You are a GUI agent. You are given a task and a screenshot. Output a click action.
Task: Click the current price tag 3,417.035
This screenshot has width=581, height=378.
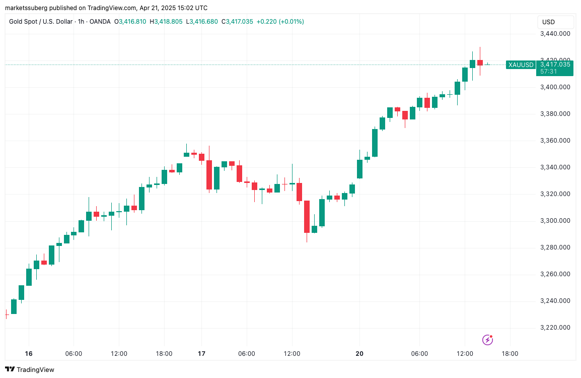(x=555, y=64)
